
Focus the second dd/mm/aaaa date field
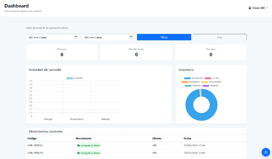click(108, 37)
